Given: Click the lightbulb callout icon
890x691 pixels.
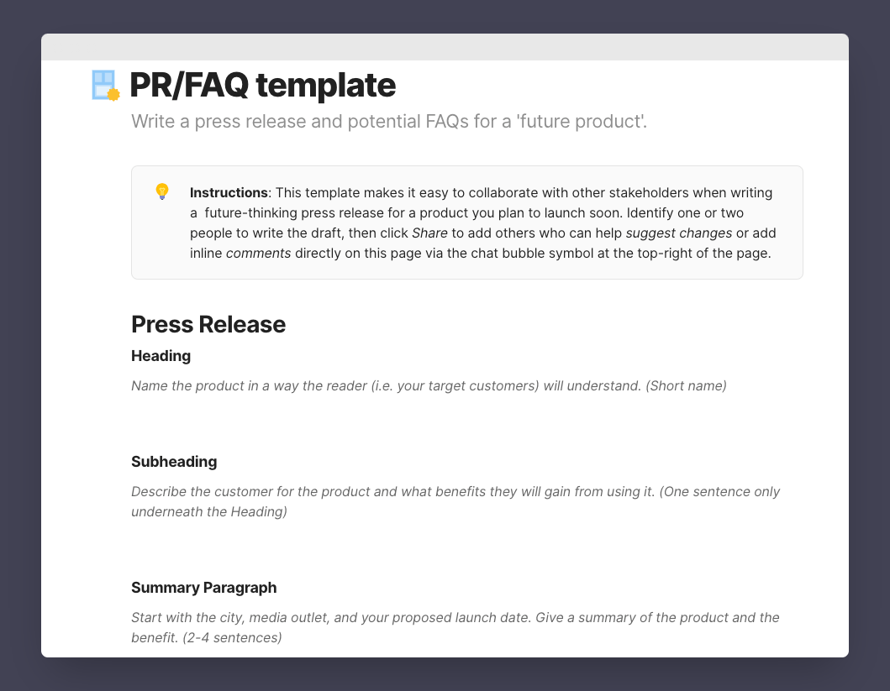Looking at the screenshot, I should [162, 191].
